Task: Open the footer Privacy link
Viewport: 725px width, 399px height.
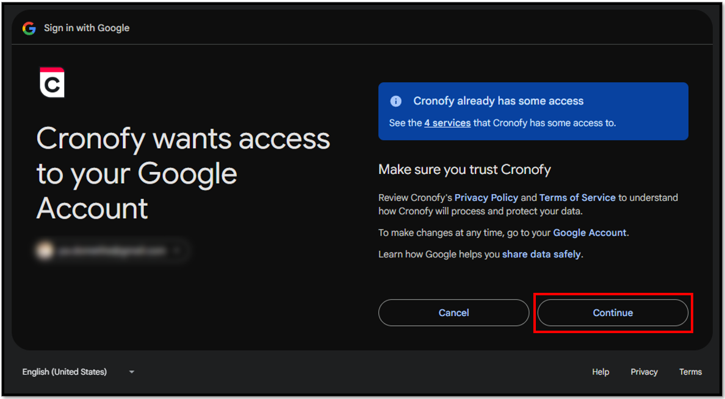Action: click(644, 372)
